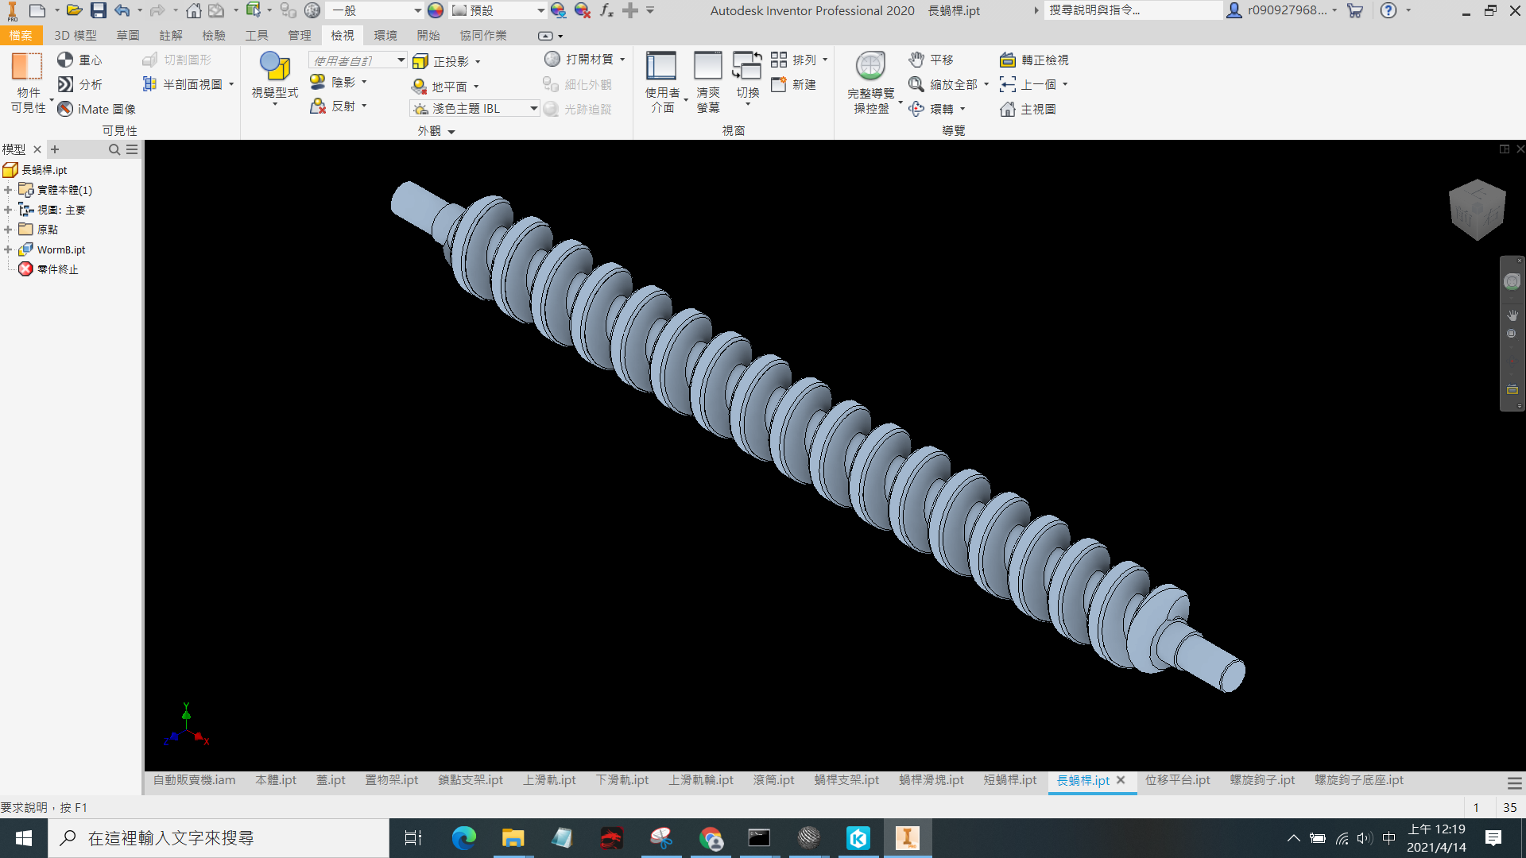The height and width of the screenshot is (858, 1526).
Task: Click the 搜尋說明與指令 search field
Action: (1133, 10)
